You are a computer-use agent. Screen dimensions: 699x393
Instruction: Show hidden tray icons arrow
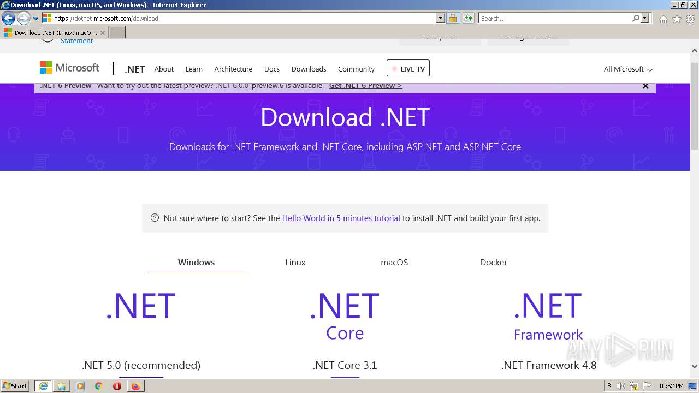(609, 386)
